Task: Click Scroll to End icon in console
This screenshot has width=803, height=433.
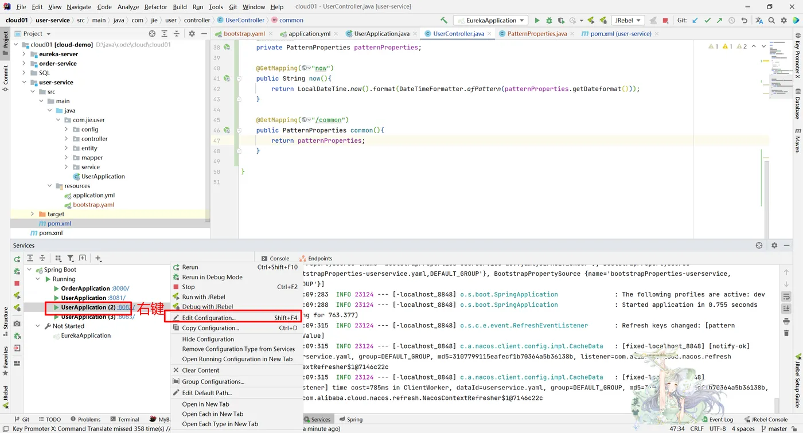Action: [786, 309]
